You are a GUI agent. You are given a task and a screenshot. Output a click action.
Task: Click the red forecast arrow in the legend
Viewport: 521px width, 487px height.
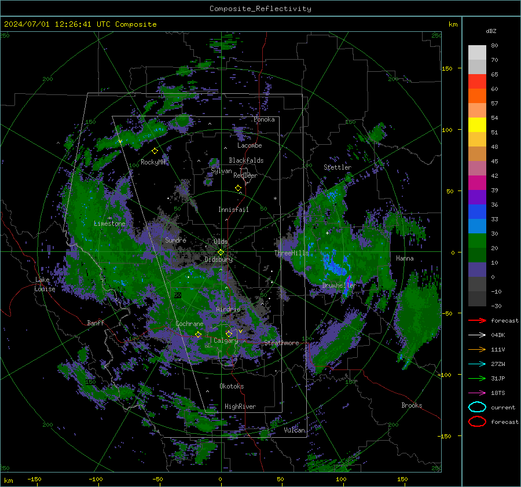click(x=477, y=320)
